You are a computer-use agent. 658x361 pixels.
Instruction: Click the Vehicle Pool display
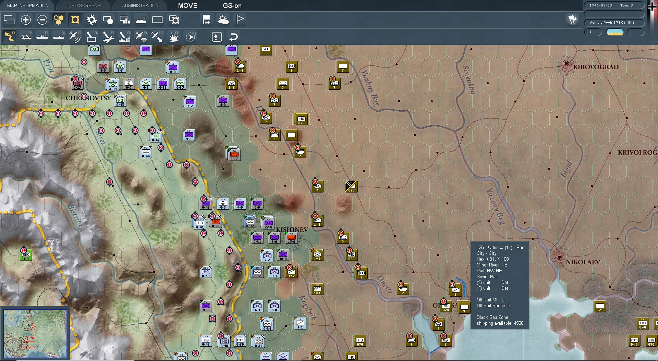click(614, 23)
